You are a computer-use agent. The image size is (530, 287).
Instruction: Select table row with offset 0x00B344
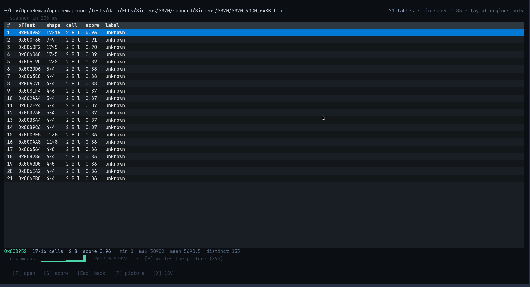coord(264,120)
